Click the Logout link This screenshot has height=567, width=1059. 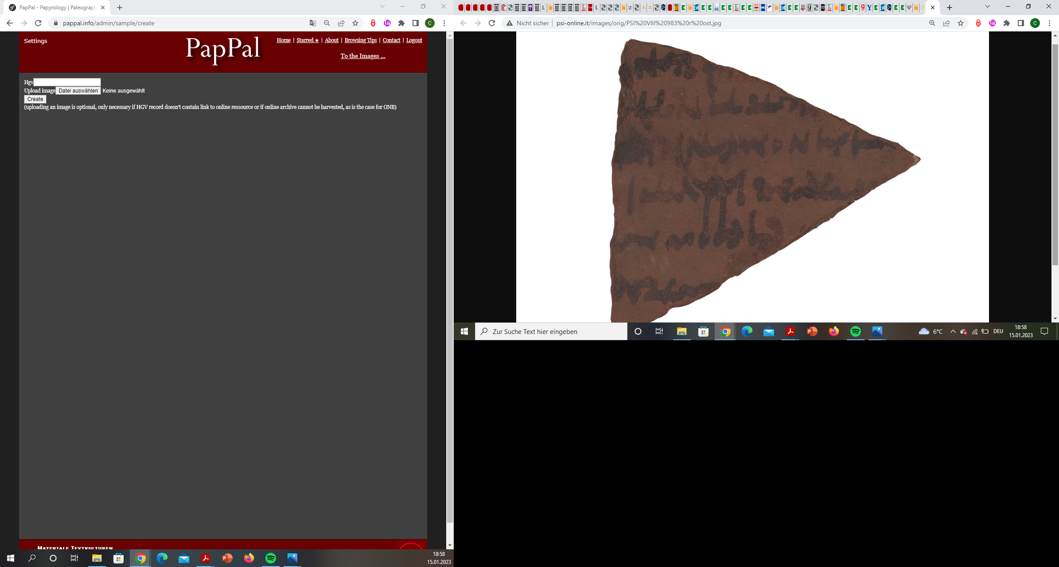pyautogui.click(x=414, y=40)
